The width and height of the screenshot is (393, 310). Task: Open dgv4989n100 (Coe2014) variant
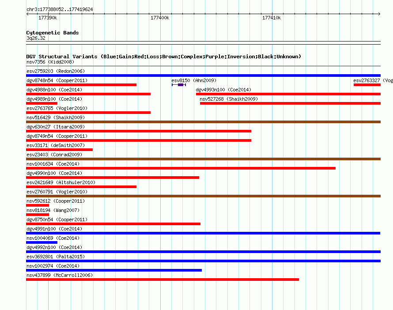[54, 99]
